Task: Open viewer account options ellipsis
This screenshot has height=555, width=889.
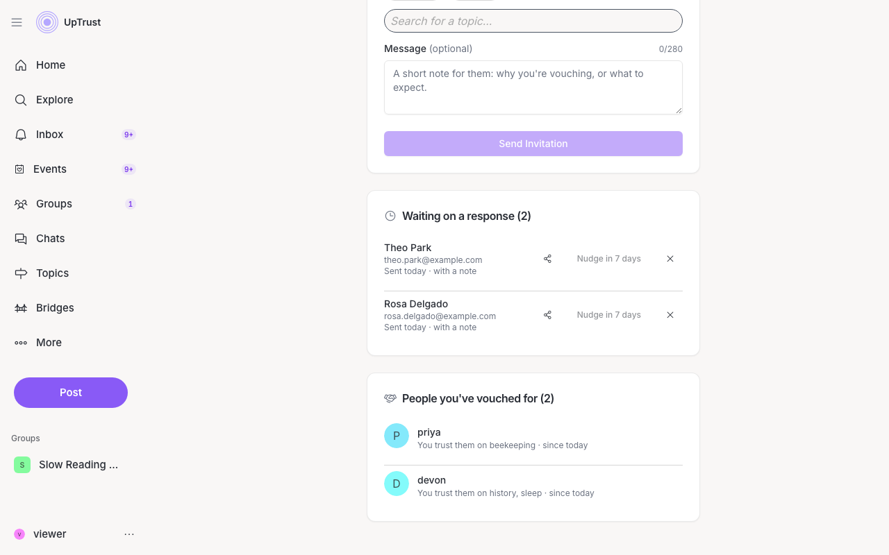Action: pos(129,534)
